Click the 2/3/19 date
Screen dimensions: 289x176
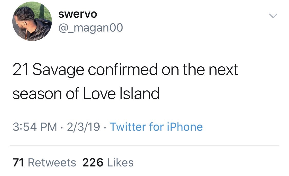[83, 127]
